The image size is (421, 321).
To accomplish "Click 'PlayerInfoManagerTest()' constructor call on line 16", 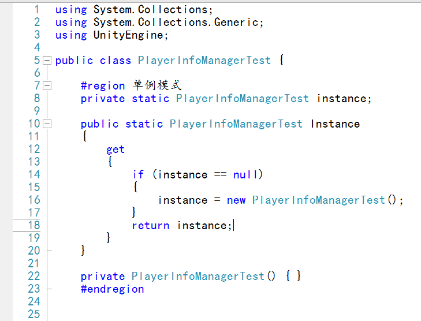I will click(x=325, y=200).
